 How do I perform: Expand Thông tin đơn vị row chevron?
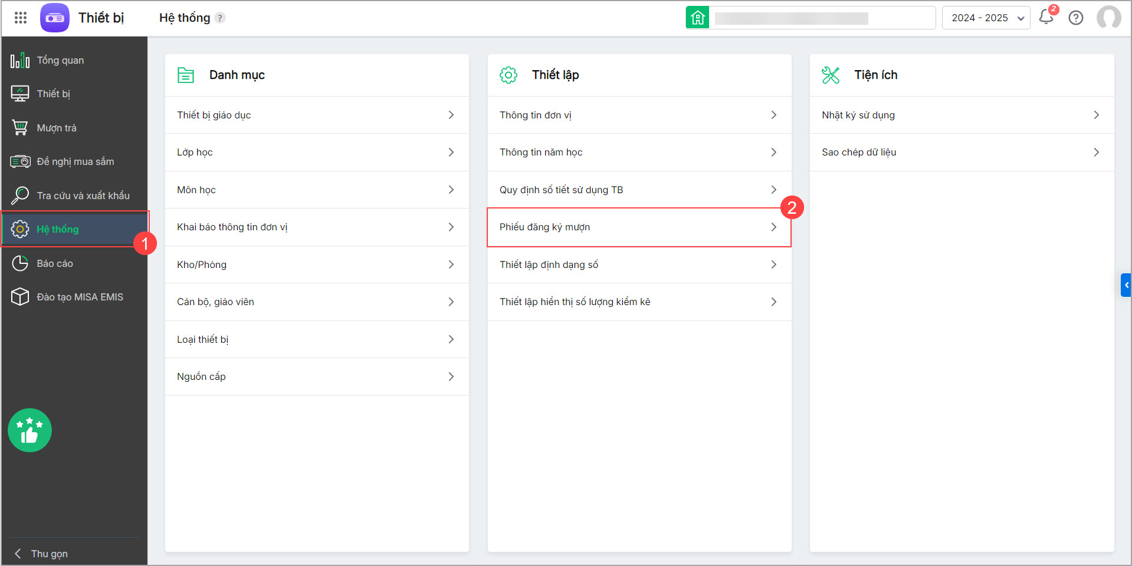point(774,115)
